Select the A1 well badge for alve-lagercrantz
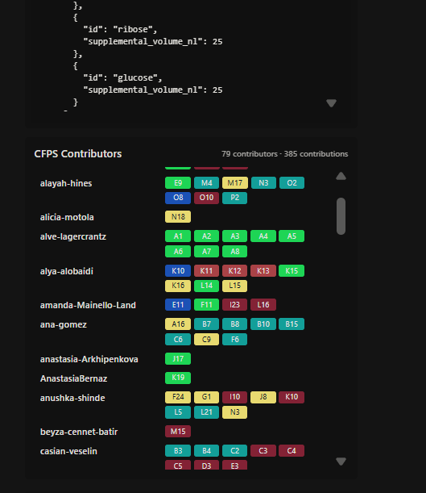 click(x=178, y=236)
